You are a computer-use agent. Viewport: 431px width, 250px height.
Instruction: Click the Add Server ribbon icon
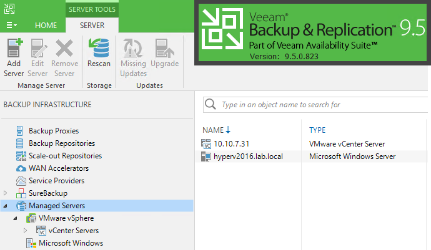coord(14,48)
